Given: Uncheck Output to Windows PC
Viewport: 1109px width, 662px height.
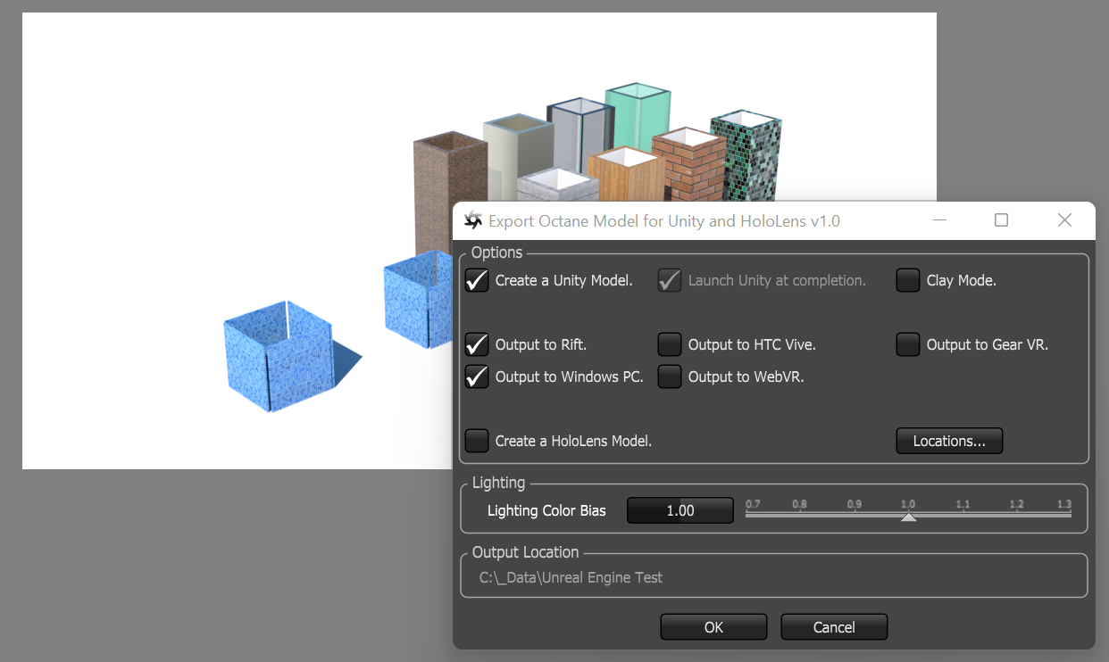Looking at the screenshot, I should click(x=478, y=377).
